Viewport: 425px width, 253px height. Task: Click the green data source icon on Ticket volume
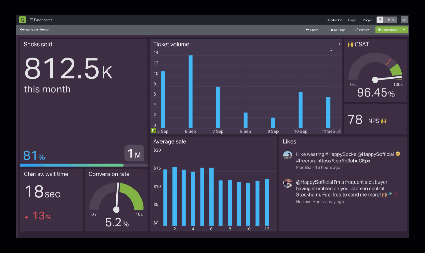click(153, 130)
